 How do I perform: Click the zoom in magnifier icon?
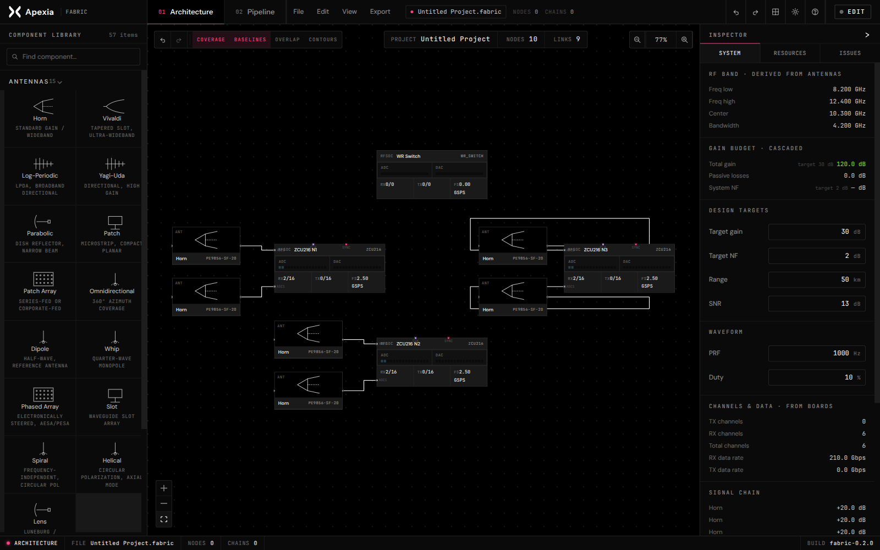point(684,40)
